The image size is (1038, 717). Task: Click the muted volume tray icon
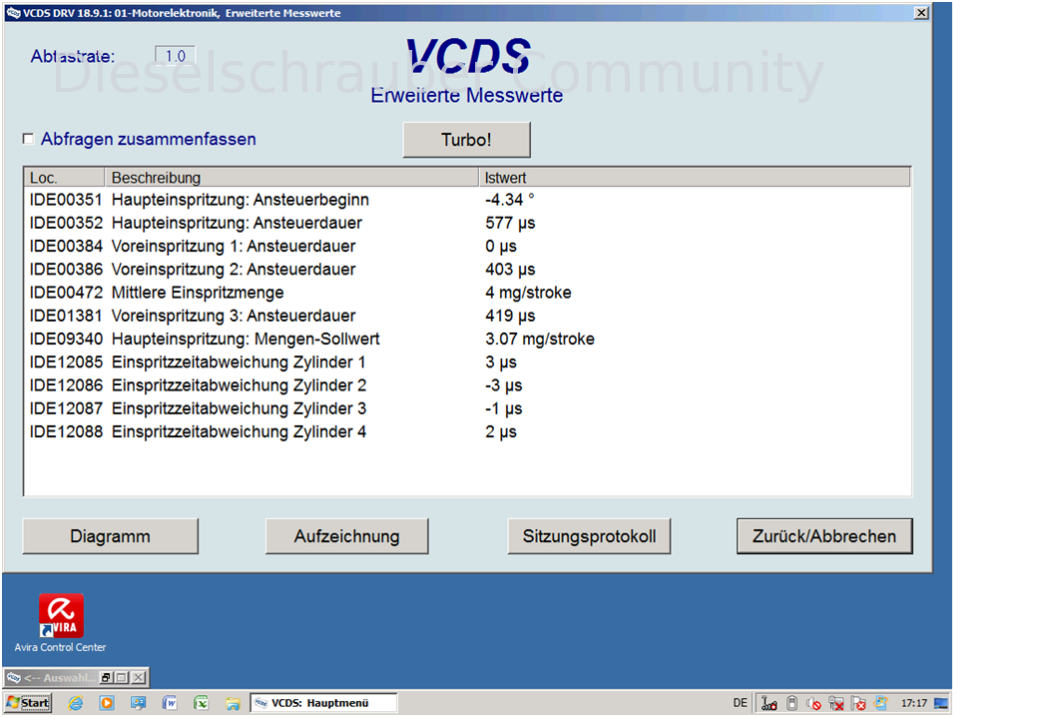[813, 703]
